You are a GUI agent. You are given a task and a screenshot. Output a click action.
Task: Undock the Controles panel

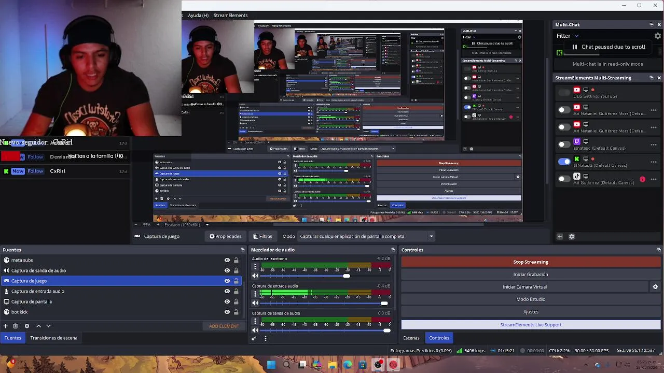659,250
